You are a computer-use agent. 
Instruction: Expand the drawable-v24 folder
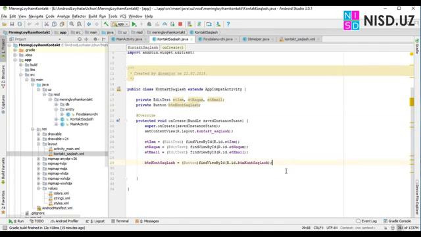pos(39,139)
